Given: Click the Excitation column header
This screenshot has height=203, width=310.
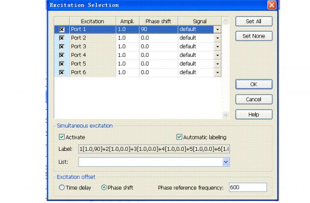Looking at the screenshot, I should [92, 21].
